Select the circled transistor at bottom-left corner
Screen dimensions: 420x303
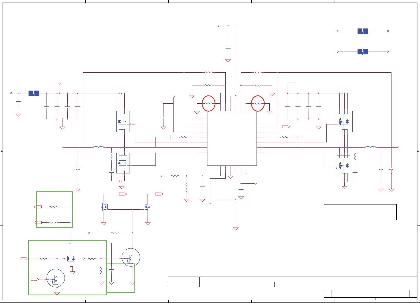pos(56,278)
